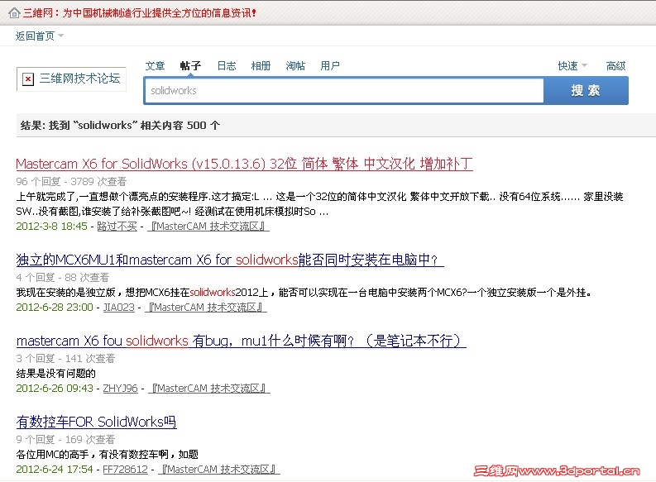Screen dimensions: 656x482
Task: Open 有数控车FOR SolidWorks吗 post
Action: (96, 422)
